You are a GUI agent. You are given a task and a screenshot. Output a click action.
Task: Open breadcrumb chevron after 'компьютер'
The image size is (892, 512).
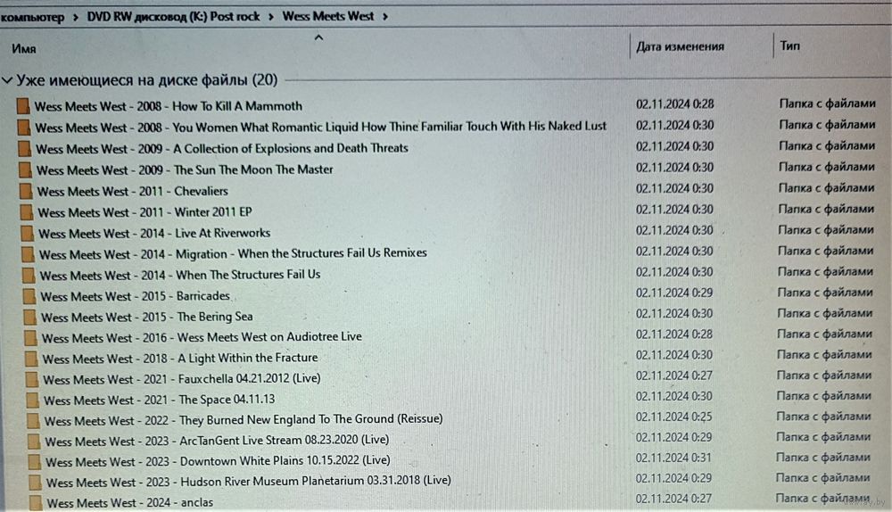tap(75, 17)
